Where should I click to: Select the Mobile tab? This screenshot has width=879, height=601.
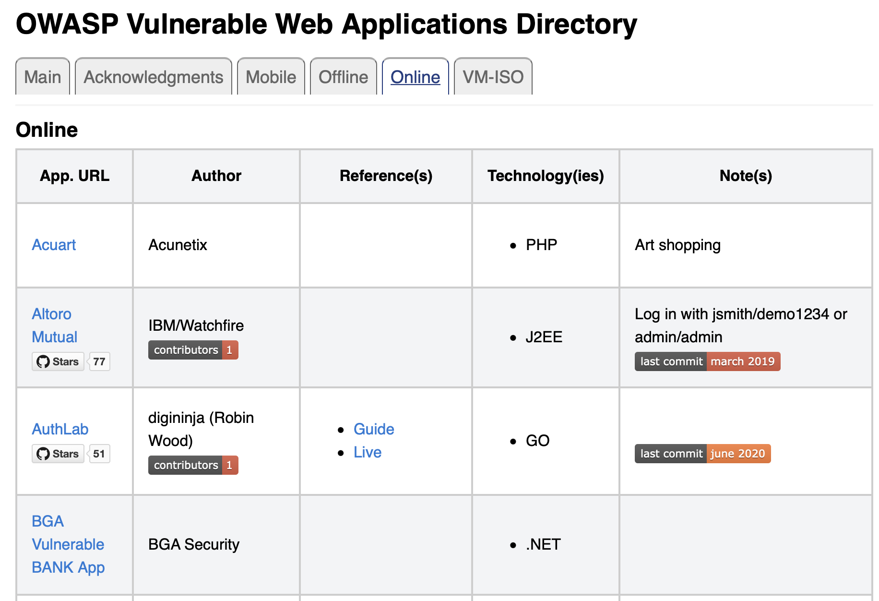click(271, 77)
